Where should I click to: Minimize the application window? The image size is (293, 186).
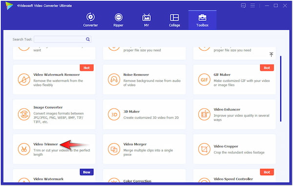coord(267,5)
